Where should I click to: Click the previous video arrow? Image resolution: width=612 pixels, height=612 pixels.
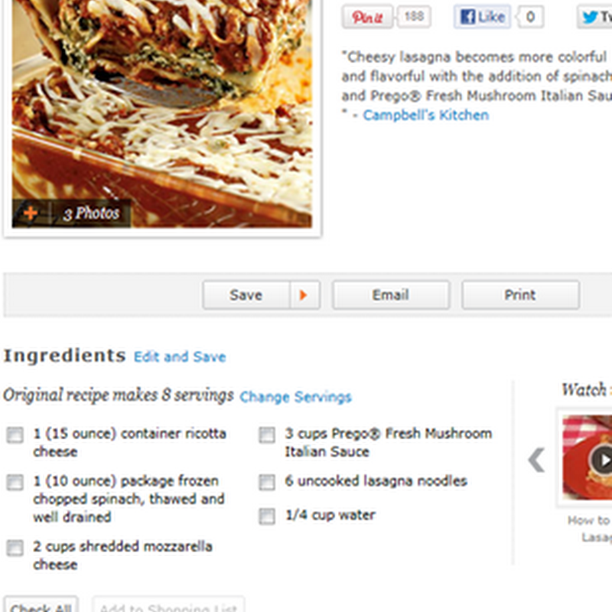tap(537, 461)
